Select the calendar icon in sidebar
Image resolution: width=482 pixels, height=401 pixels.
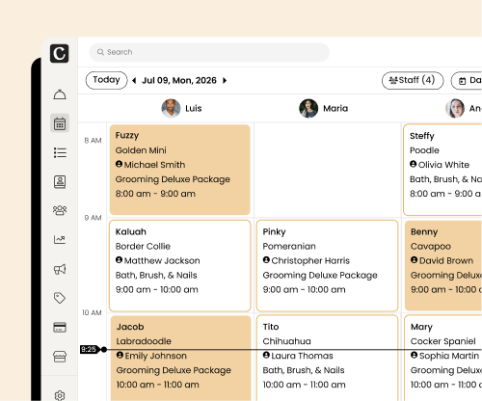(x=60, y=123)
